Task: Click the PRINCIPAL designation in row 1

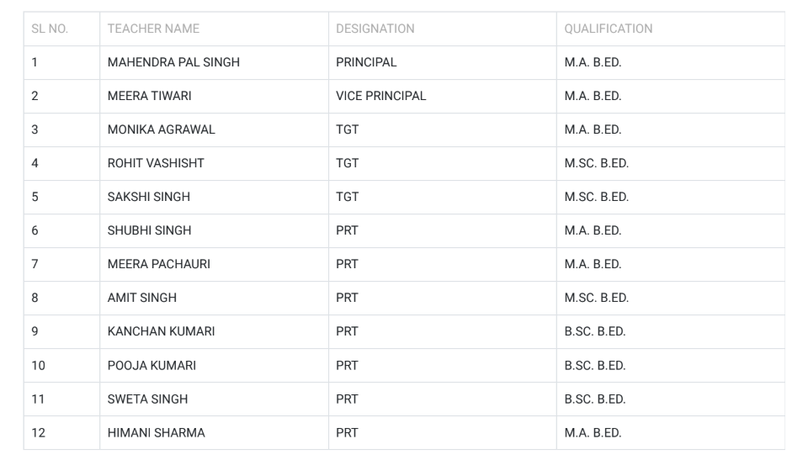Action: 366,62
